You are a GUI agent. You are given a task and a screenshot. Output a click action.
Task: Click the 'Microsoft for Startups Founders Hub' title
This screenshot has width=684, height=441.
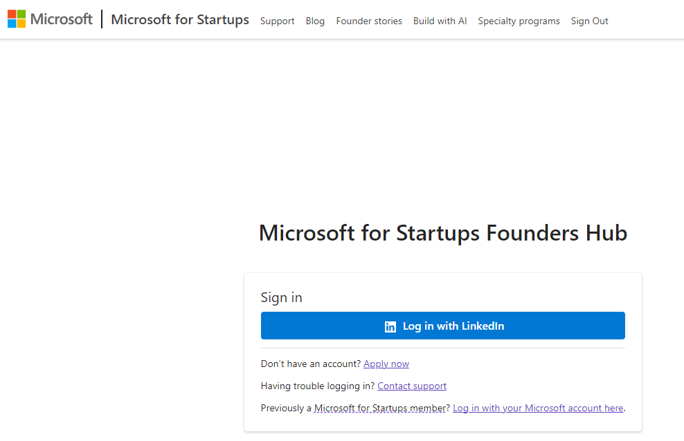pyautogui.click(x=443, y=233)
